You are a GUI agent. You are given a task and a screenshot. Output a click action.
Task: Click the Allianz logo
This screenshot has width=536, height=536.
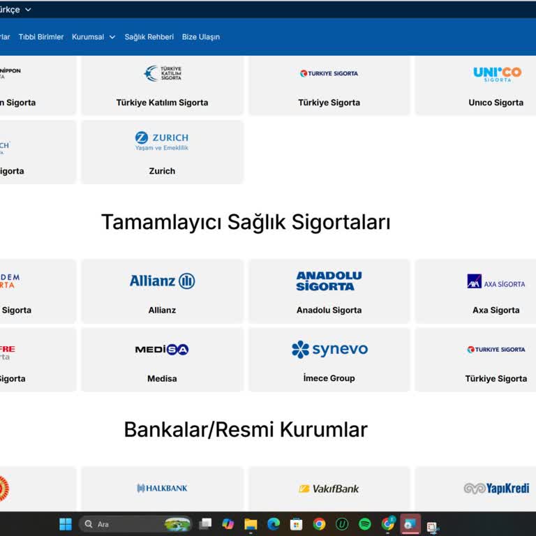(162, 281)
